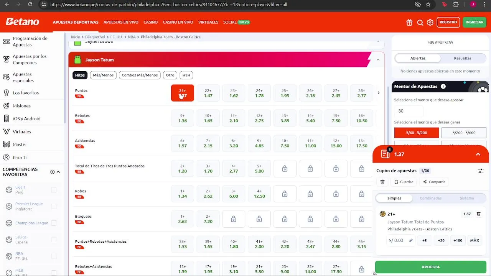Viewport: 491px width, 276px height.
Task: Select the Combos Más/Menos filter
Action: tap(140, 75)
